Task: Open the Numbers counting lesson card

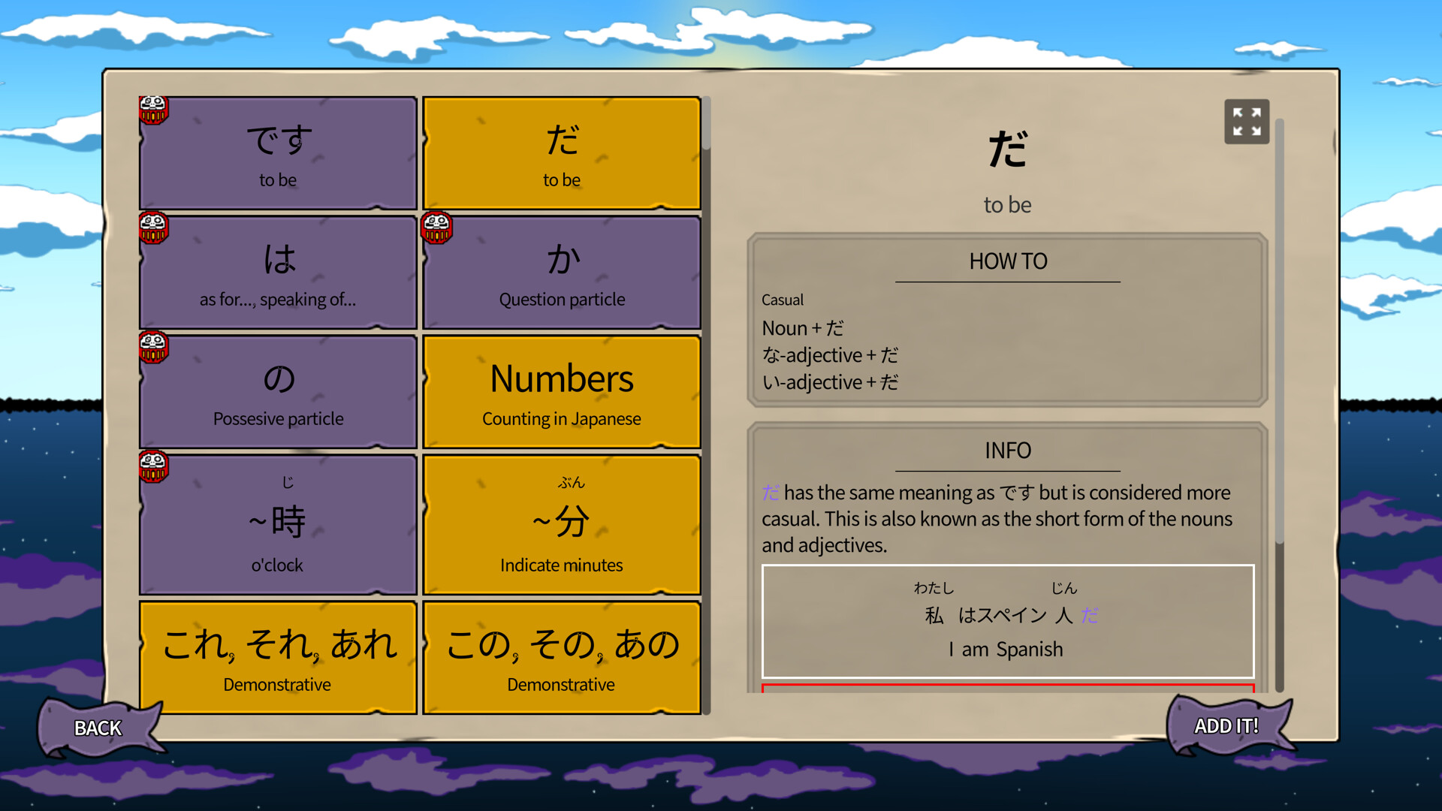Action: 561,392
